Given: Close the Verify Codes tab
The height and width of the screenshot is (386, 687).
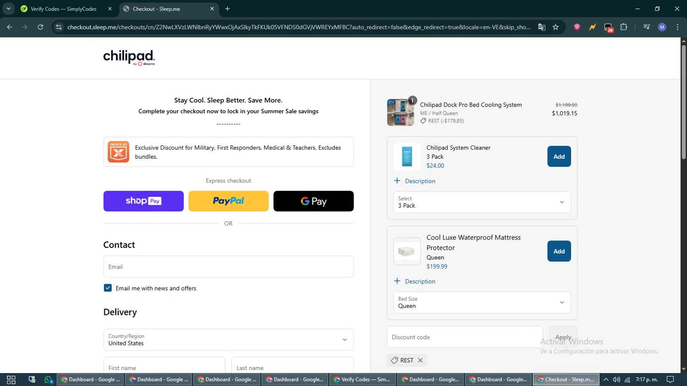Looking at the screenshot, I should coord(110,9).
